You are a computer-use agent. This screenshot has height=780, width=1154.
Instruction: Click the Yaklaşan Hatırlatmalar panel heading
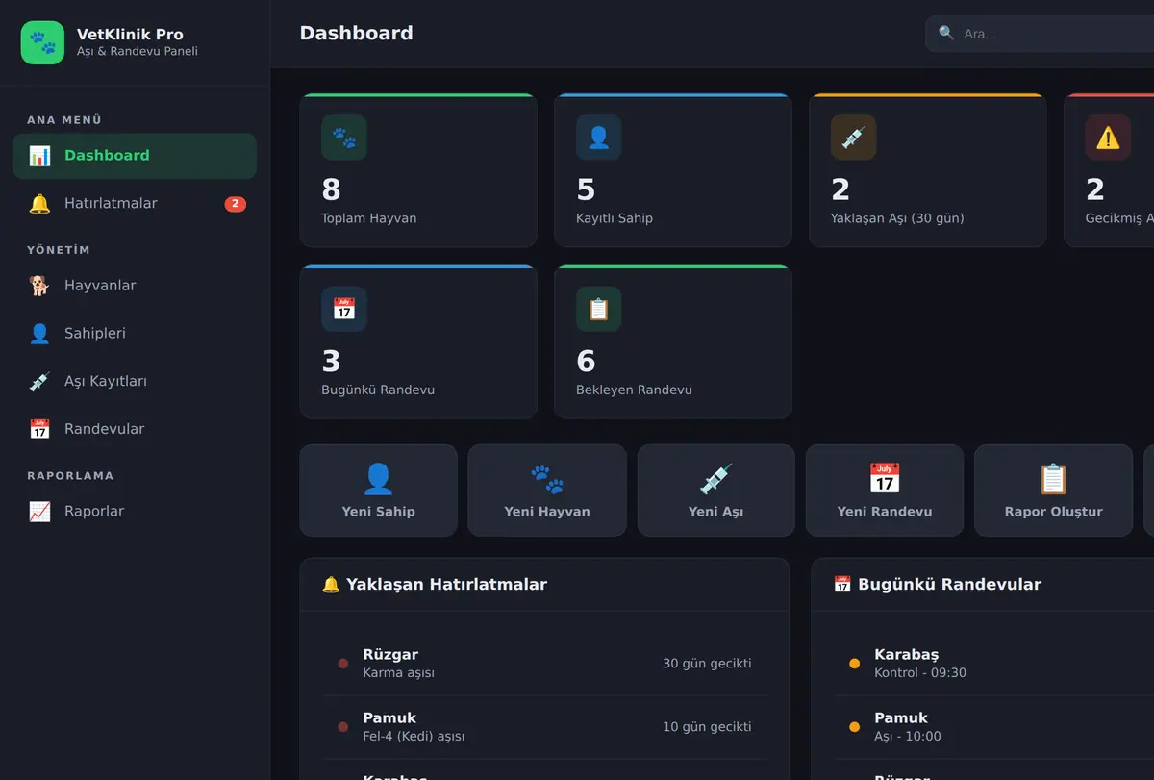[x=435, y=585]
